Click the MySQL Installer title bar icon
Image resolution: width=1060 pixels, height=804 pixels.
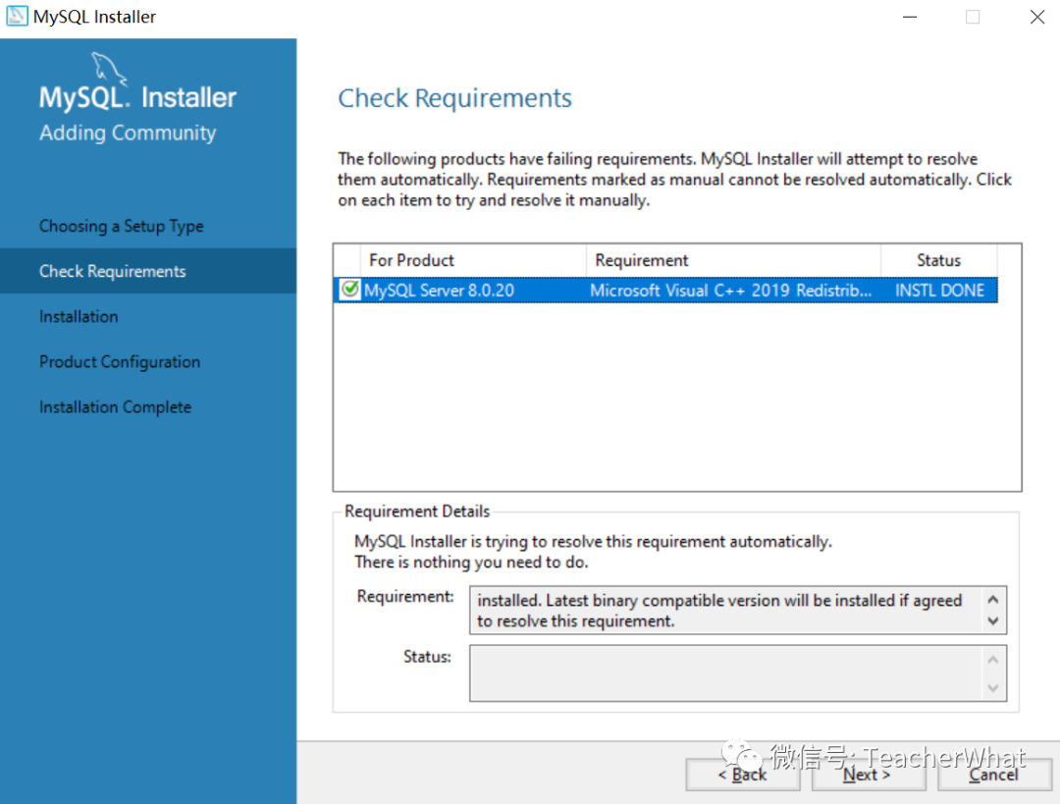[17, 17]
